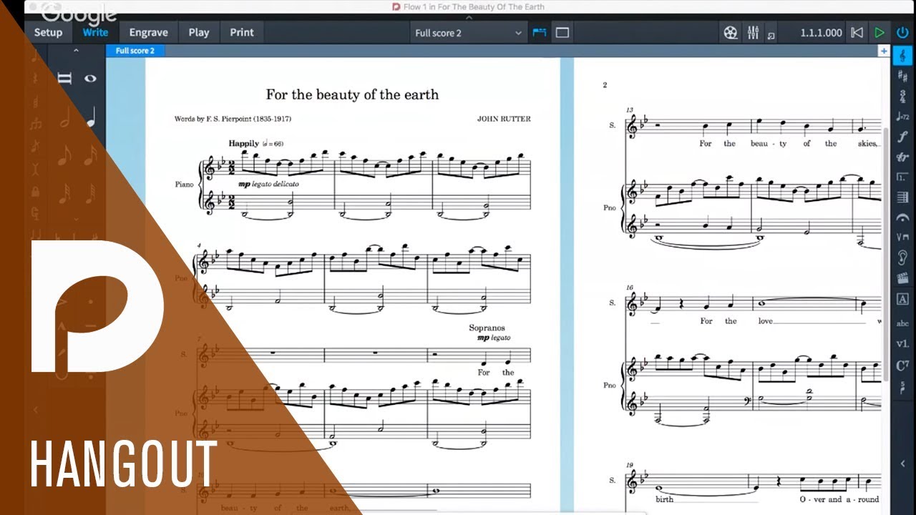Switch to Engrave mode
916x515 pixels.
[x=148, y=32]
